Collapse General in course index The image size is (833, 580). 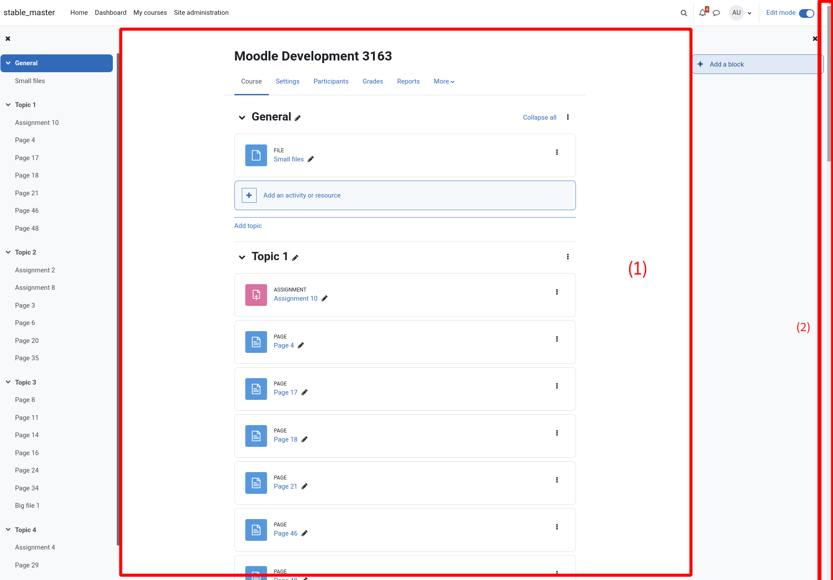[8, 63]
